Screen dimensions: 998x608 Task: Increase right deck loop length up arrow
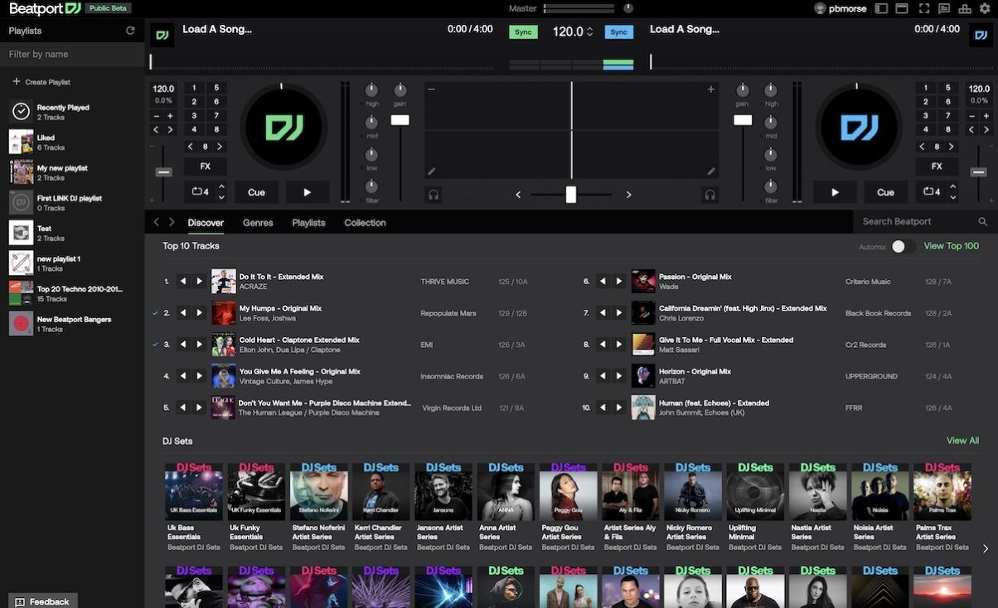pyautogui.click(x=953, y=187)
